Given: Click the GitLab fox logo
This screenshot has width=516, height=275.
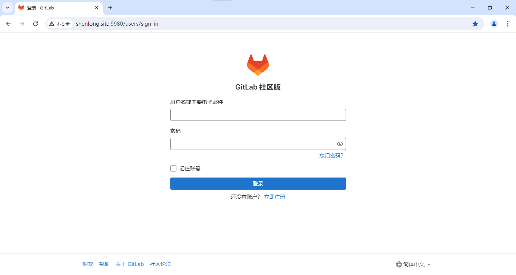Looking at the screenshot, I should tap(258, 64).
